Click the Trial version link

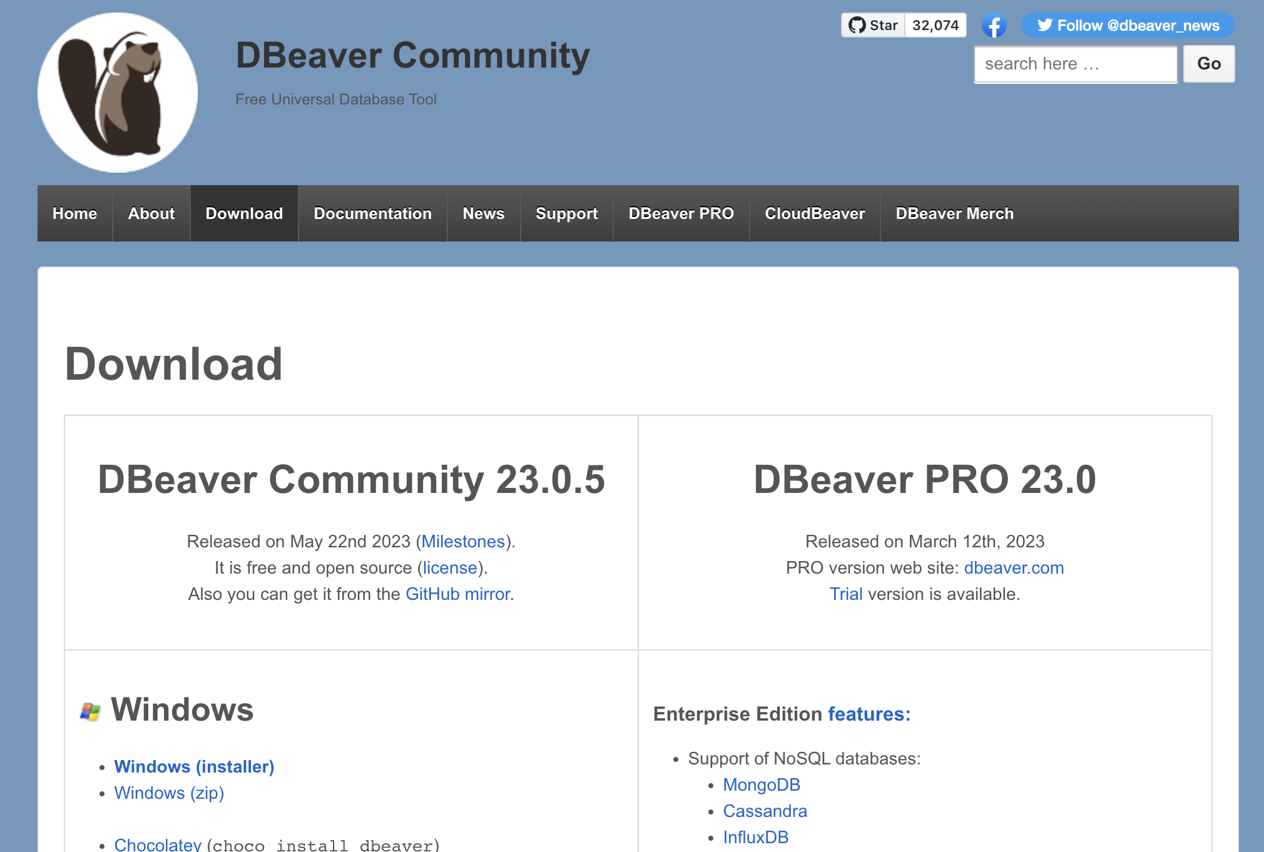[x=846, y=594]
